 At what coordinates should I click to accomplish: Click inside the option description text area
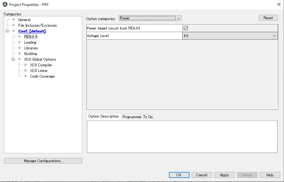coord(182,136)
